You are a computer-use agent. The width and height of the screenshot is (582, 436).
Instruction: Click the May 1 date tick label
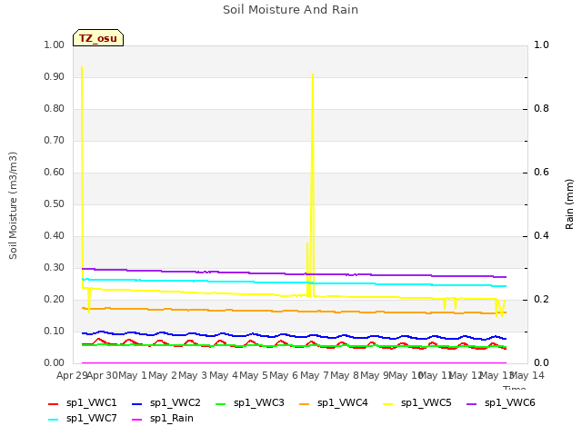pos(133,376)
